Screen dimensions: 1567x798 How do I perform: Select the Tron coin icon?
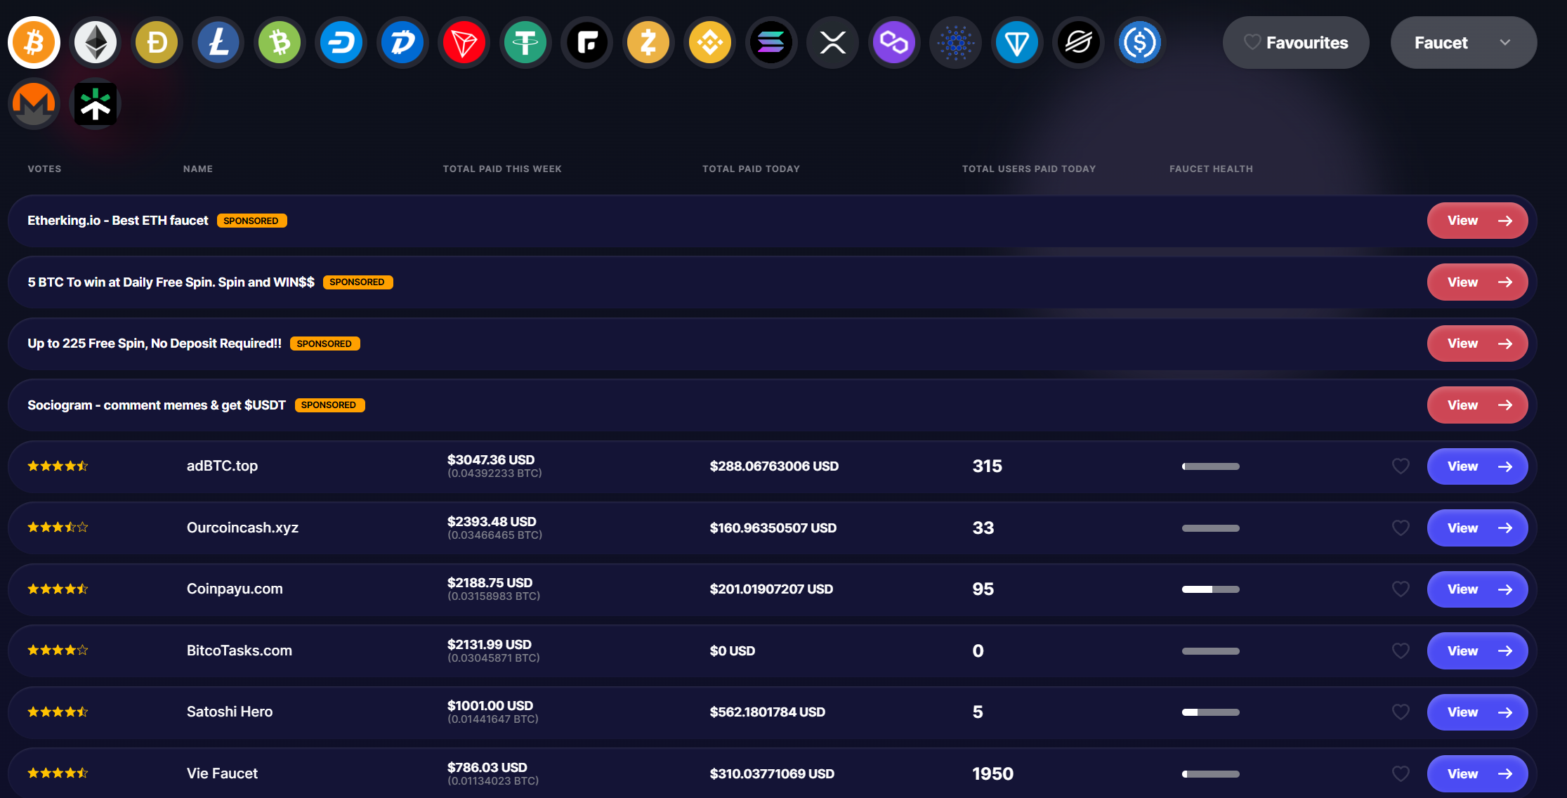(464, 43)
